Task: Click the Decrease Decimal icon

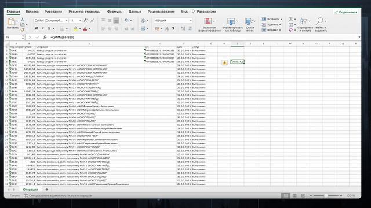Action: [x=190, y=28]
